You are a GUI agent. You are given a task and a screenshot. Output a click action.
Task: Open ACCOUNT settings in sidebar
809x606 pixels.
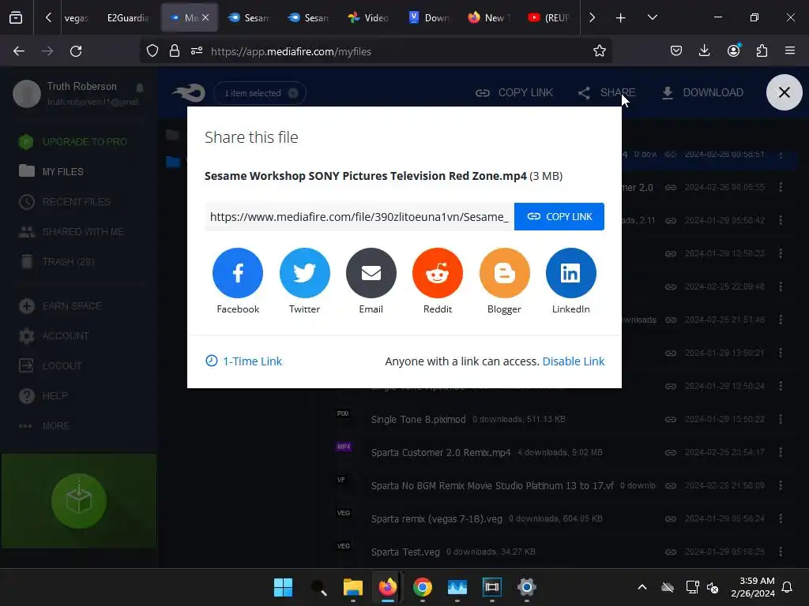click(x=54, y=336)
